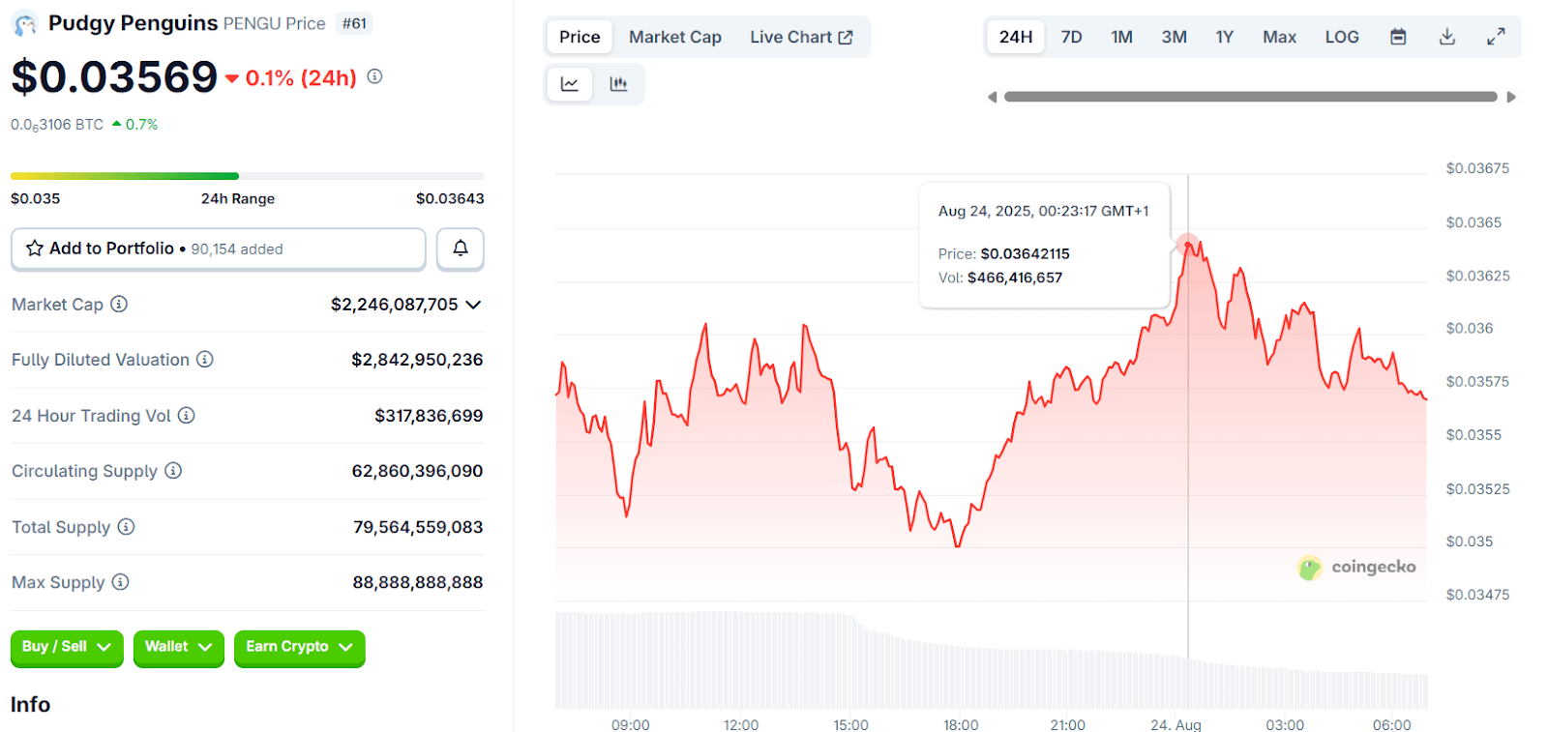The height and width of the screenshot is (732, 1548).
Task: Open the Wallet dropdown
Action: [179, 647]
